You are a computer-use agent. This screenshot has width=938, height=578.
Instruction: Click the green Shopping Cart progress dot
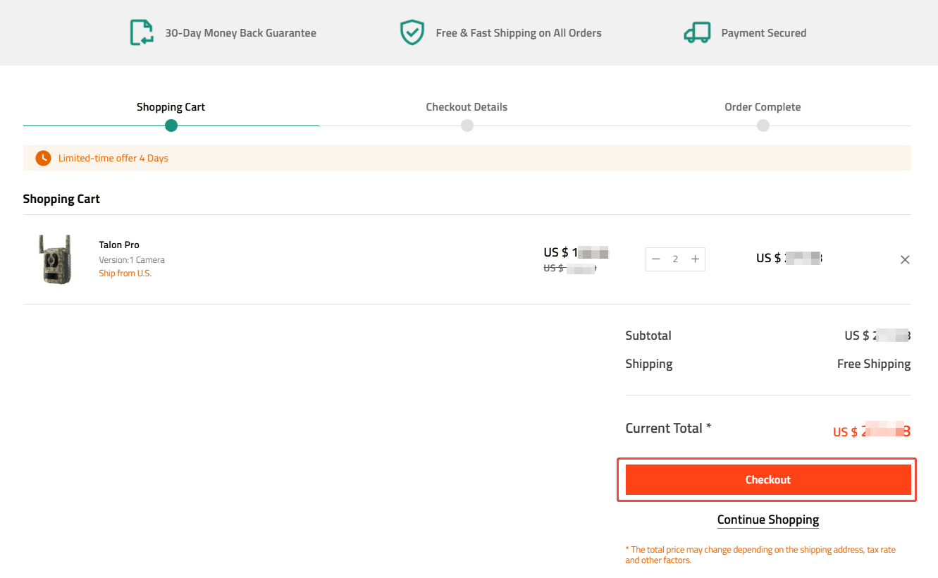(171, 125)
